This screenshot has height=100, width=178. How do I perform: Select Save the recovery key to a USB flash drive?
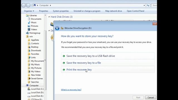[108, 56]
